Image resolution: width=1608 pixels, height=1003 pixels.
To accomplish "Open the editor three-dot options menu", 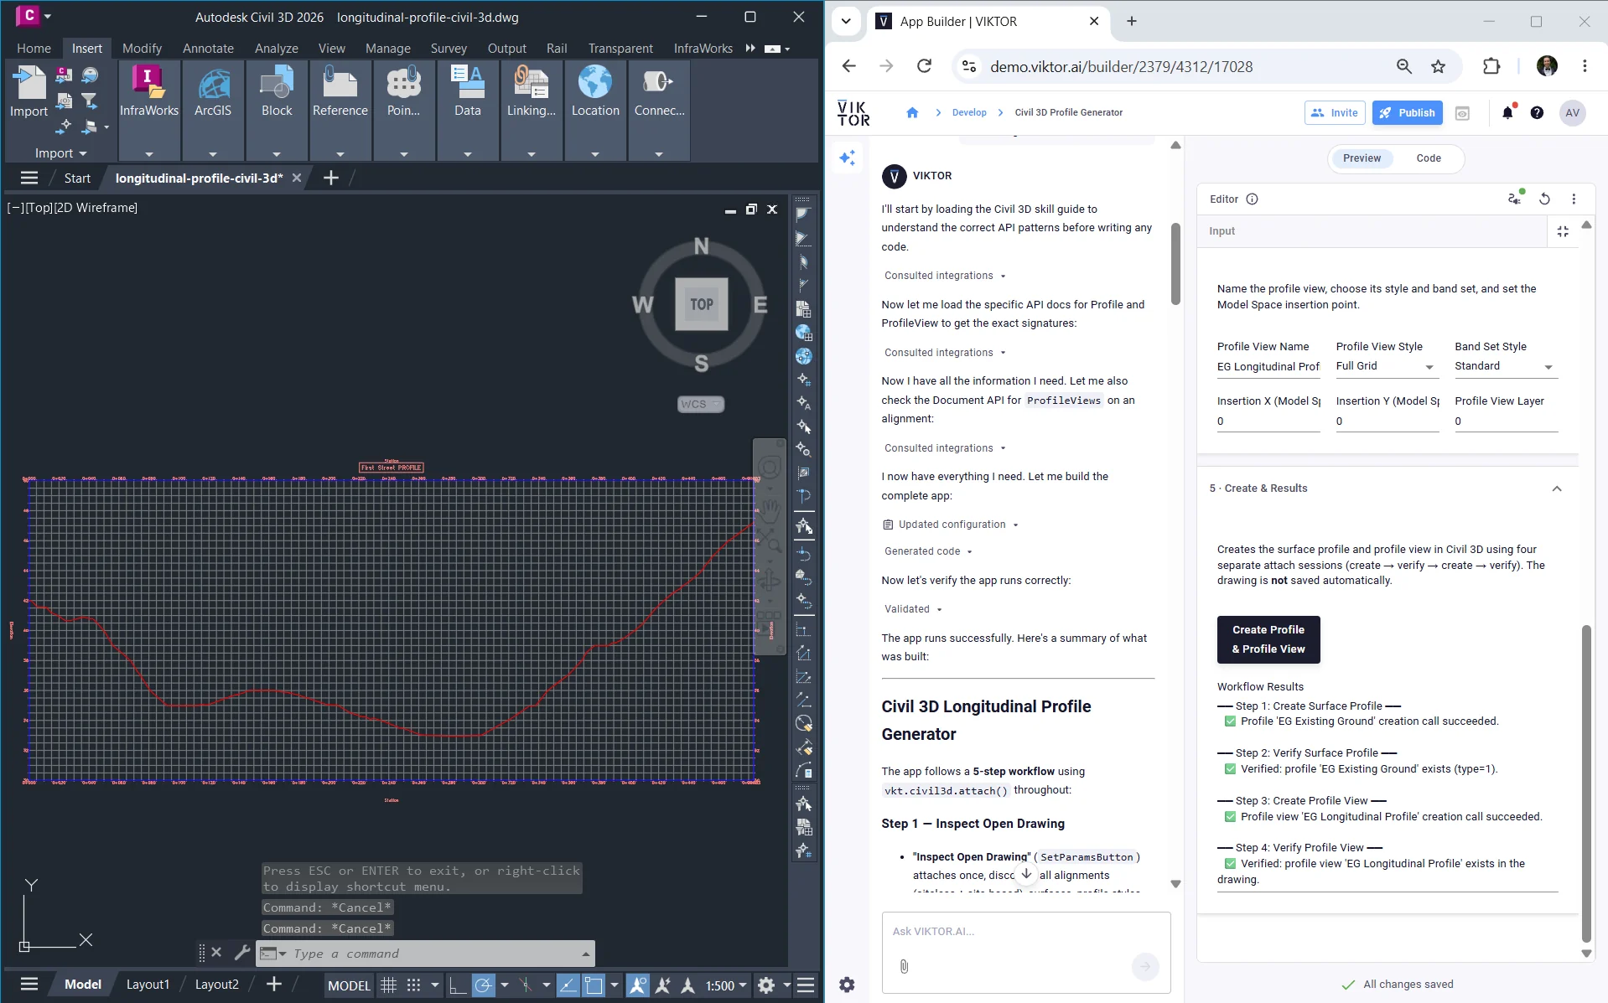I will click(x=1574, y=199).
